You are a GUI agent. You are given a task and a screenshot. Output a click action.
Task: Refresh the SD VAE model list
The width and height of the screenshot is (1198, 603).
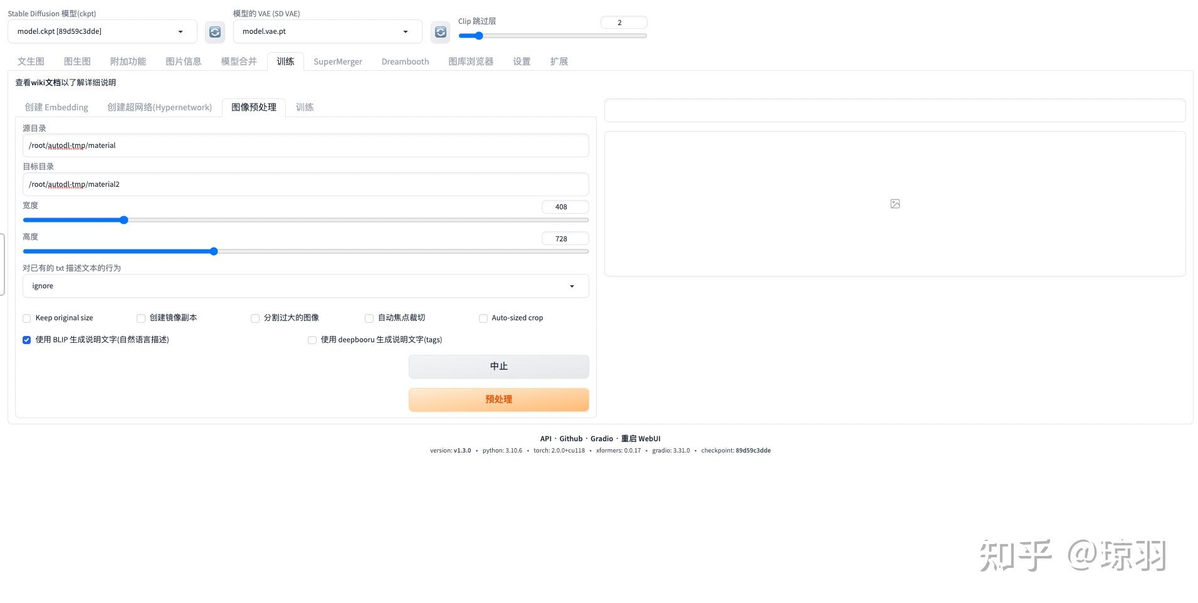pyautogui.click(x=441, y=32)
